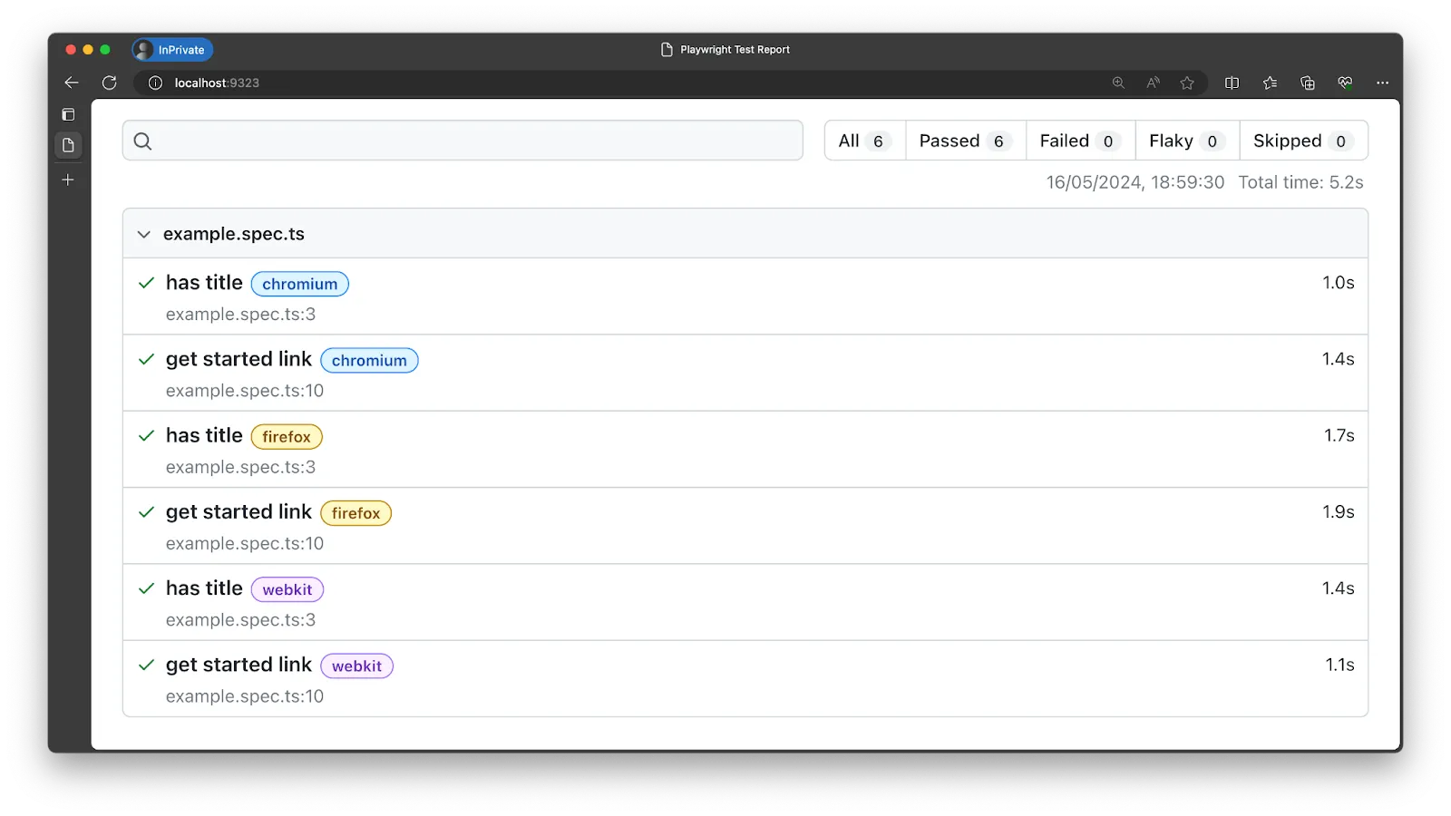The height and width of the screenshot is (816, 1451).
Task: Open Read Aloud icon in address bar
Action: [1153, 83]
